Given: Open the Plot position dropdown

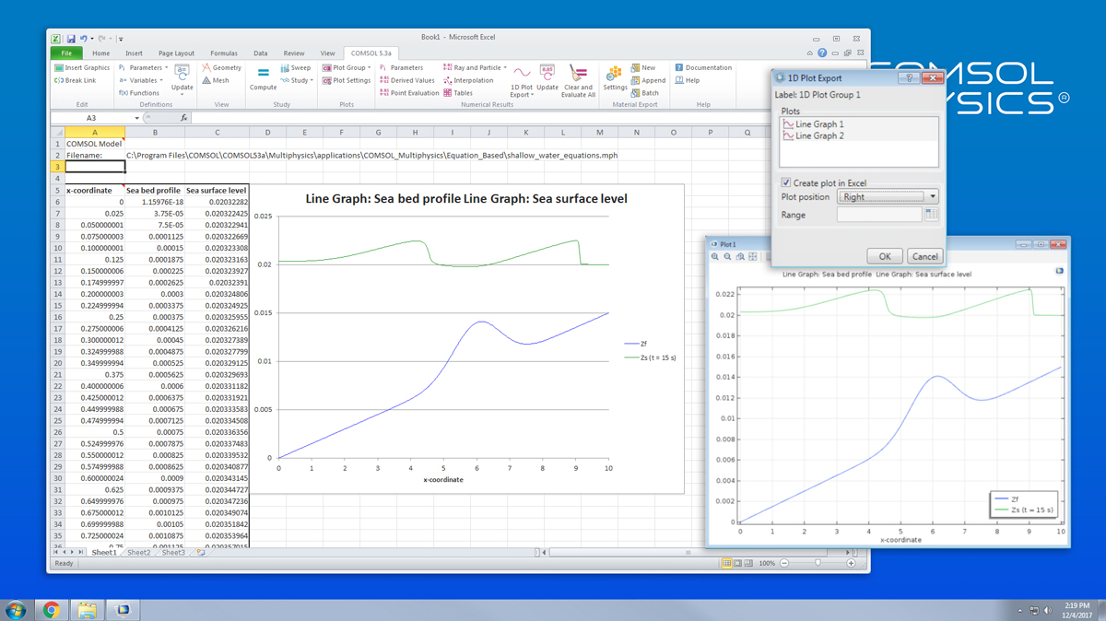Looking at the screenshot, I should [x=887, y=196].
